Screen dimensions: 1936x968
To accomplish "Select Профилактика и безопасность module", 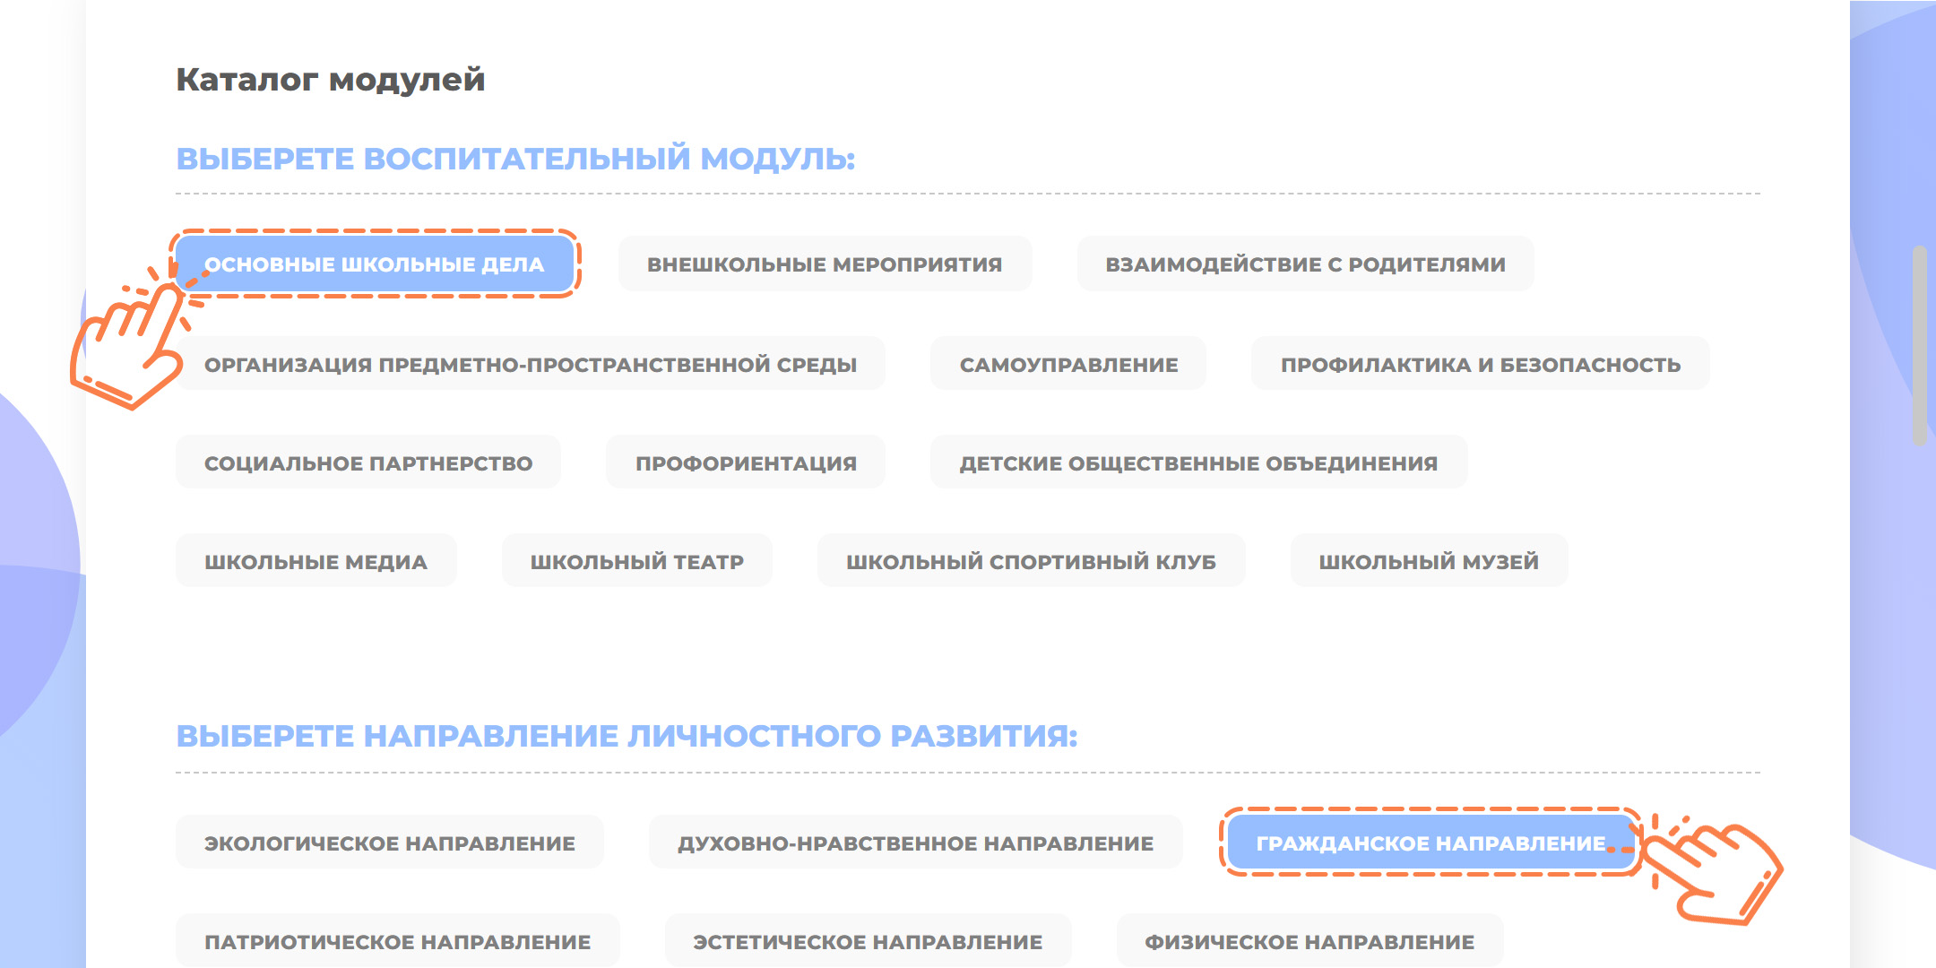I will click(x=1480, y=365).
